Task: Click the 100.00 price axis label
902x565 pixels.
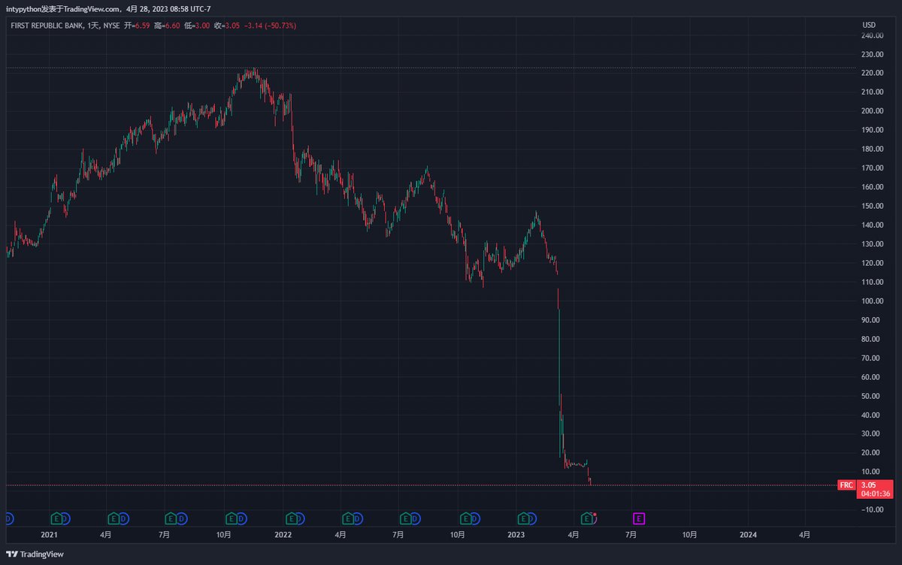Action: [x=872, y=301]
